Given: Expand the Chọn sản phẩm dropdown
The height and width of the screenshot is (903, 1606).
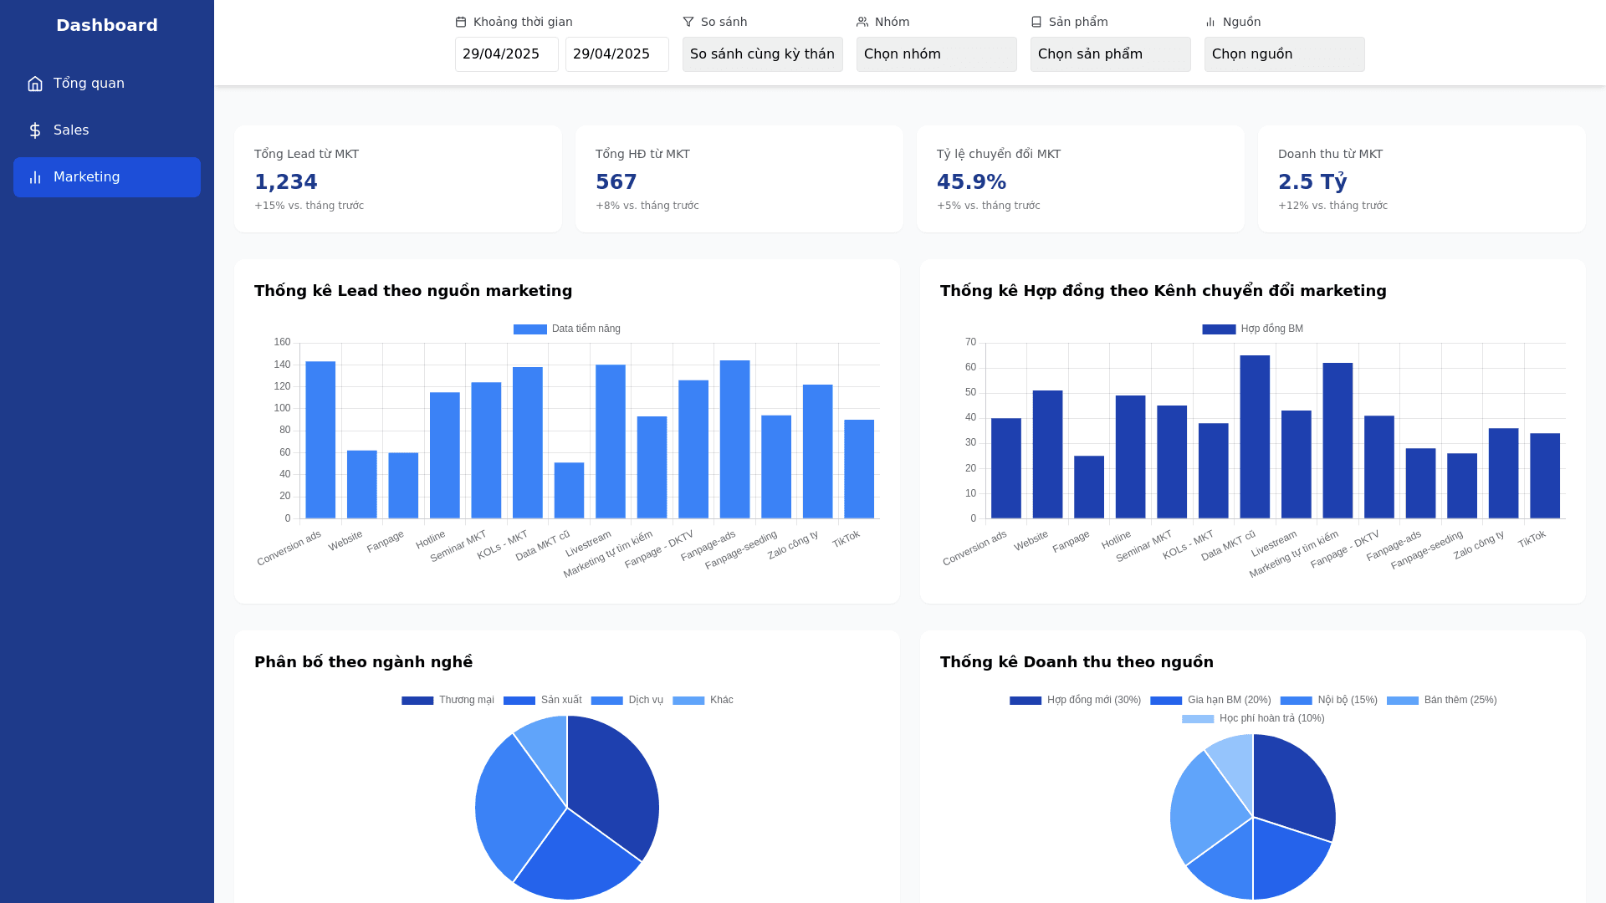Looking at the screenshot, I should [1110, 54].
